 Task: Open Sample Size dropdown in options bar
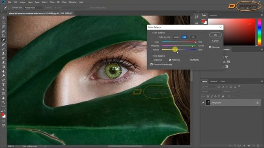coord(33,8)
